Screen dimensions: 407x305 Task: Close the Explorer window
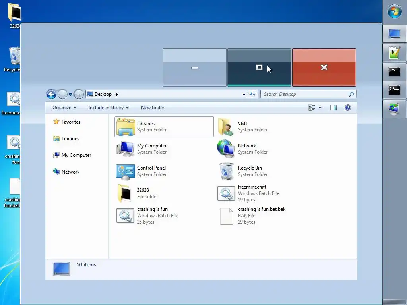[x=324, y=68]
